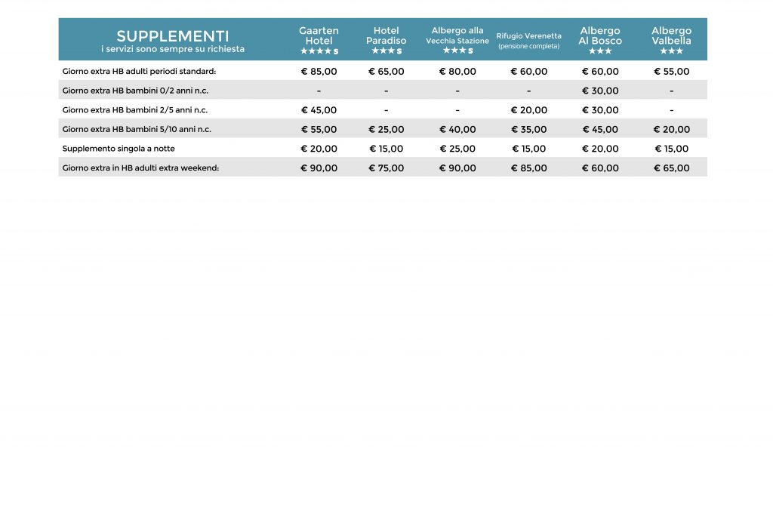The height and width of the screenshot is (520, 773).
Task: Click € 90,00 Vecchia Stazione weekend price
Action: coord(457,168)
